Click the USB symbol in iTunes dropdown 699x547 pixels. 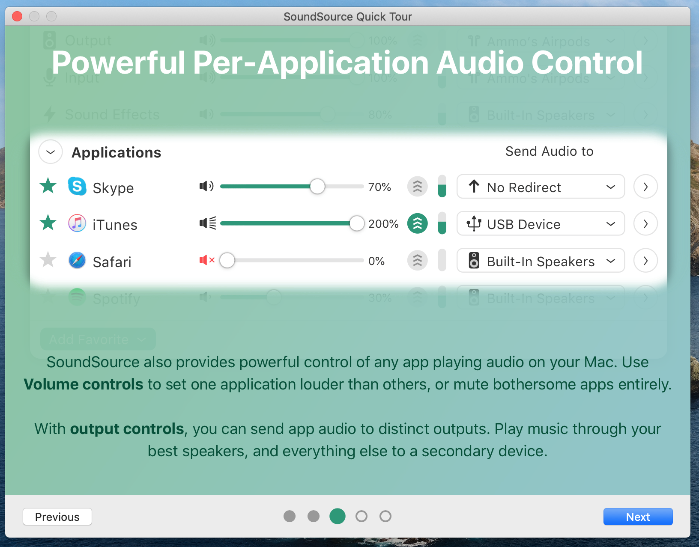point(474,223)
